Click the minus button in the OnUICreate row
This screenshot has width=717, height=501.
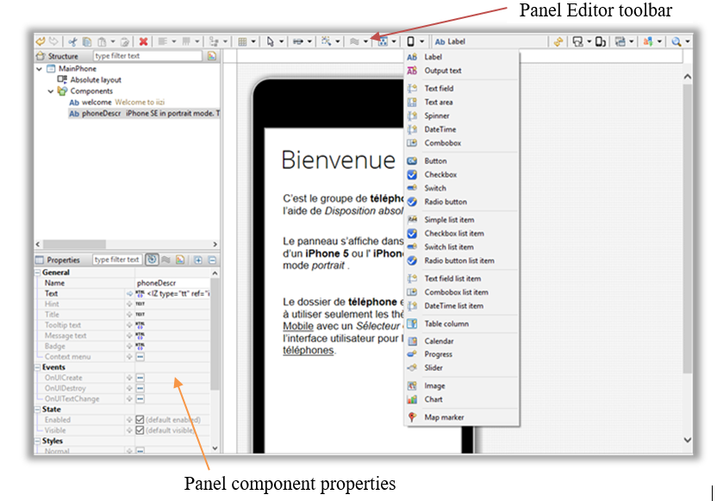[140, 378]
